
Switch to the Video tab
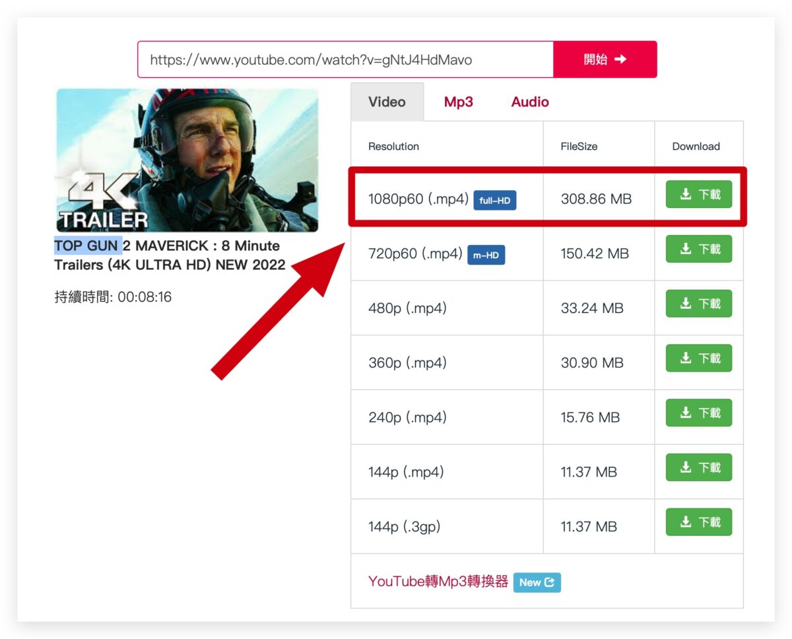[x=387, y=102]
